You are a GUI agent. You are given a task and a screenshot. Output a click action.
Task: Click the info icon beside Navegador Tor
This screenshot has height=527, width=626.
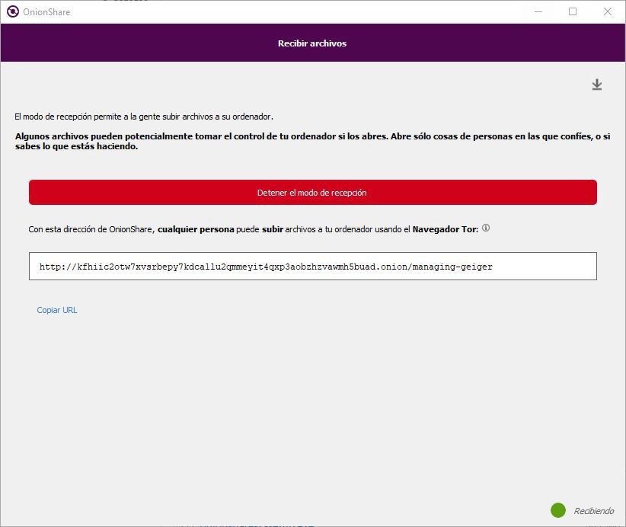pyautogui.click(x=485, y=228)
